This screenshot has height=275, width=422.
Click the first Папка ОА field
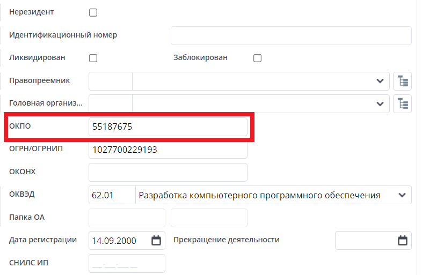click(x=127, y=218)
